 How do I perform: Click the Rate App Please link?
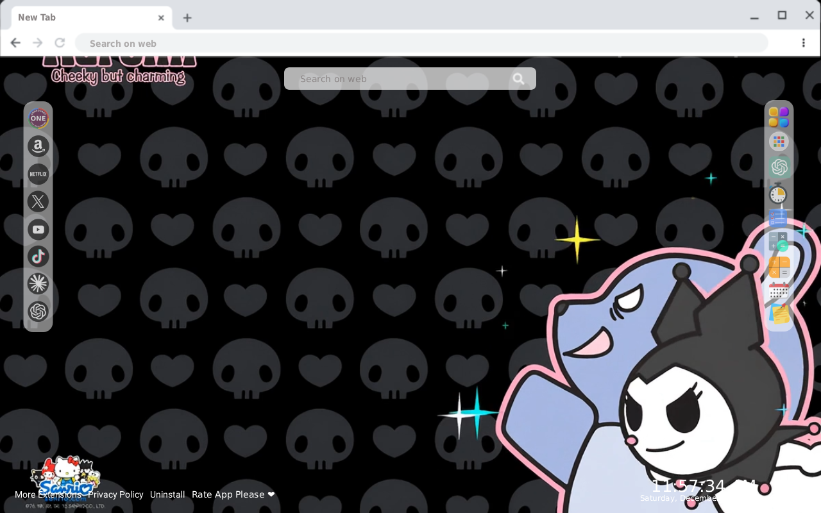233,494
